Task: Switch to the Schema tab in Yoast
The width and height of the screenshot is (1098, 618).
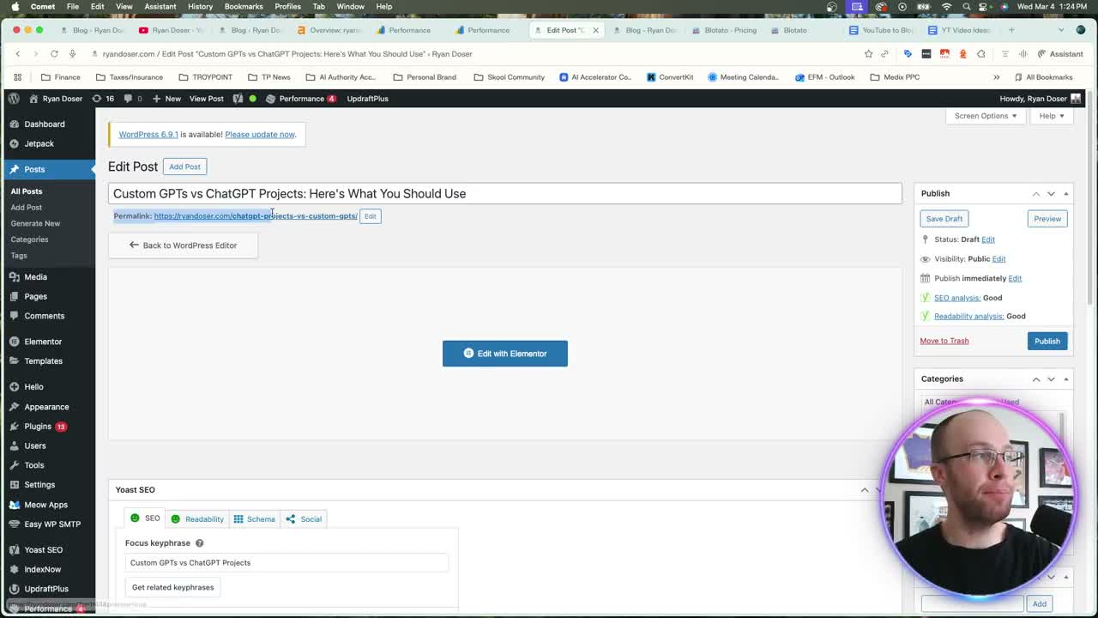Action: (254, 519)
